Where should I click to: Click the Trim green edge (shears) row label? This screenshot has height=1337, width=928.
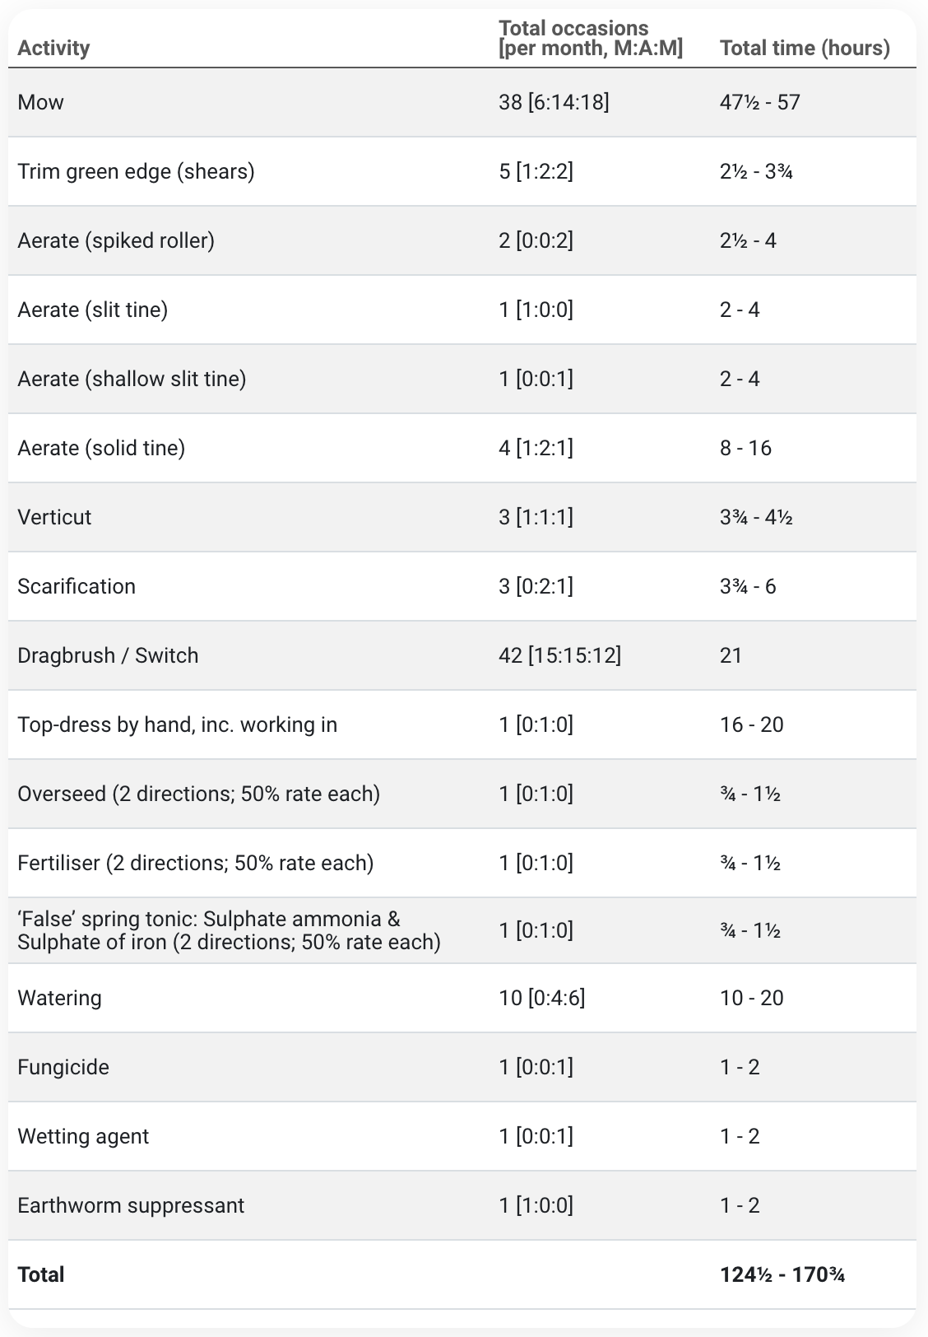tap(136, 171)
